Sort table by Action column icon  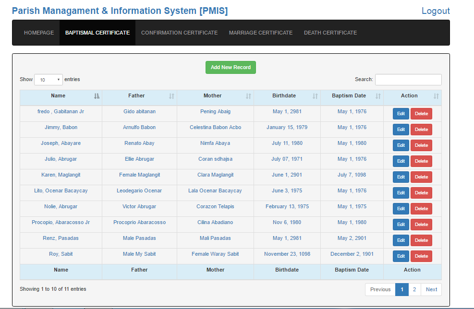point(436,96)
